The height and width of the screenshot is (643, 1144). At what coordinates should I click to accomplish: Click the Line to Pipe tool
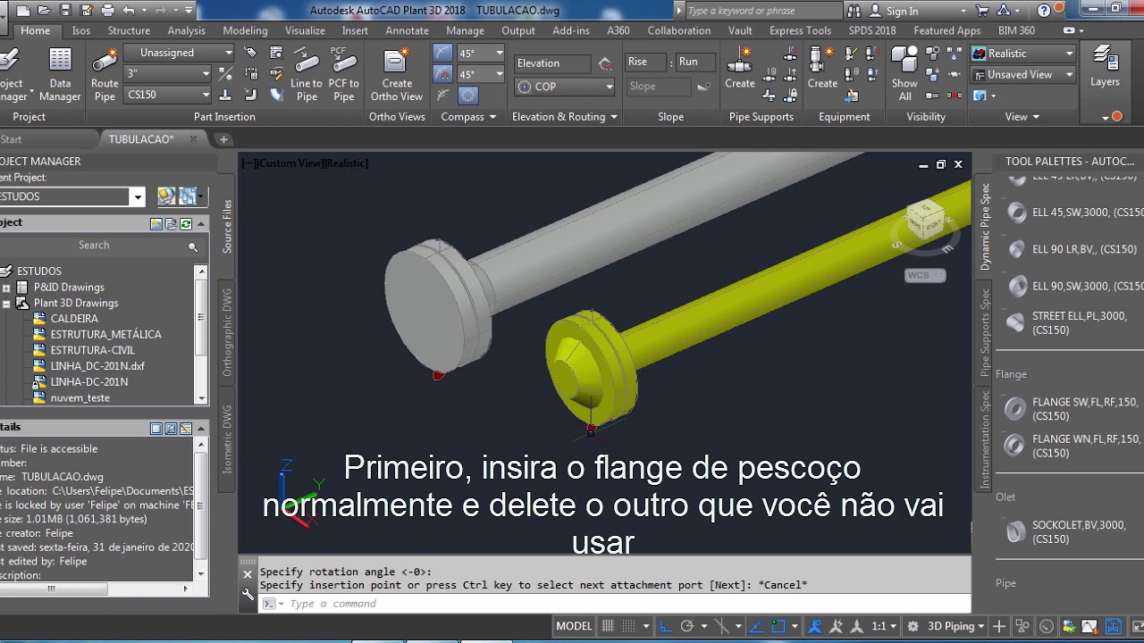[307, 75]
